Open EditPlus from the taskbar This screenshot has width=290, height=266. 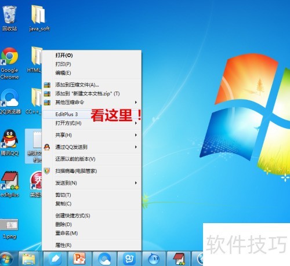(179, 259)
